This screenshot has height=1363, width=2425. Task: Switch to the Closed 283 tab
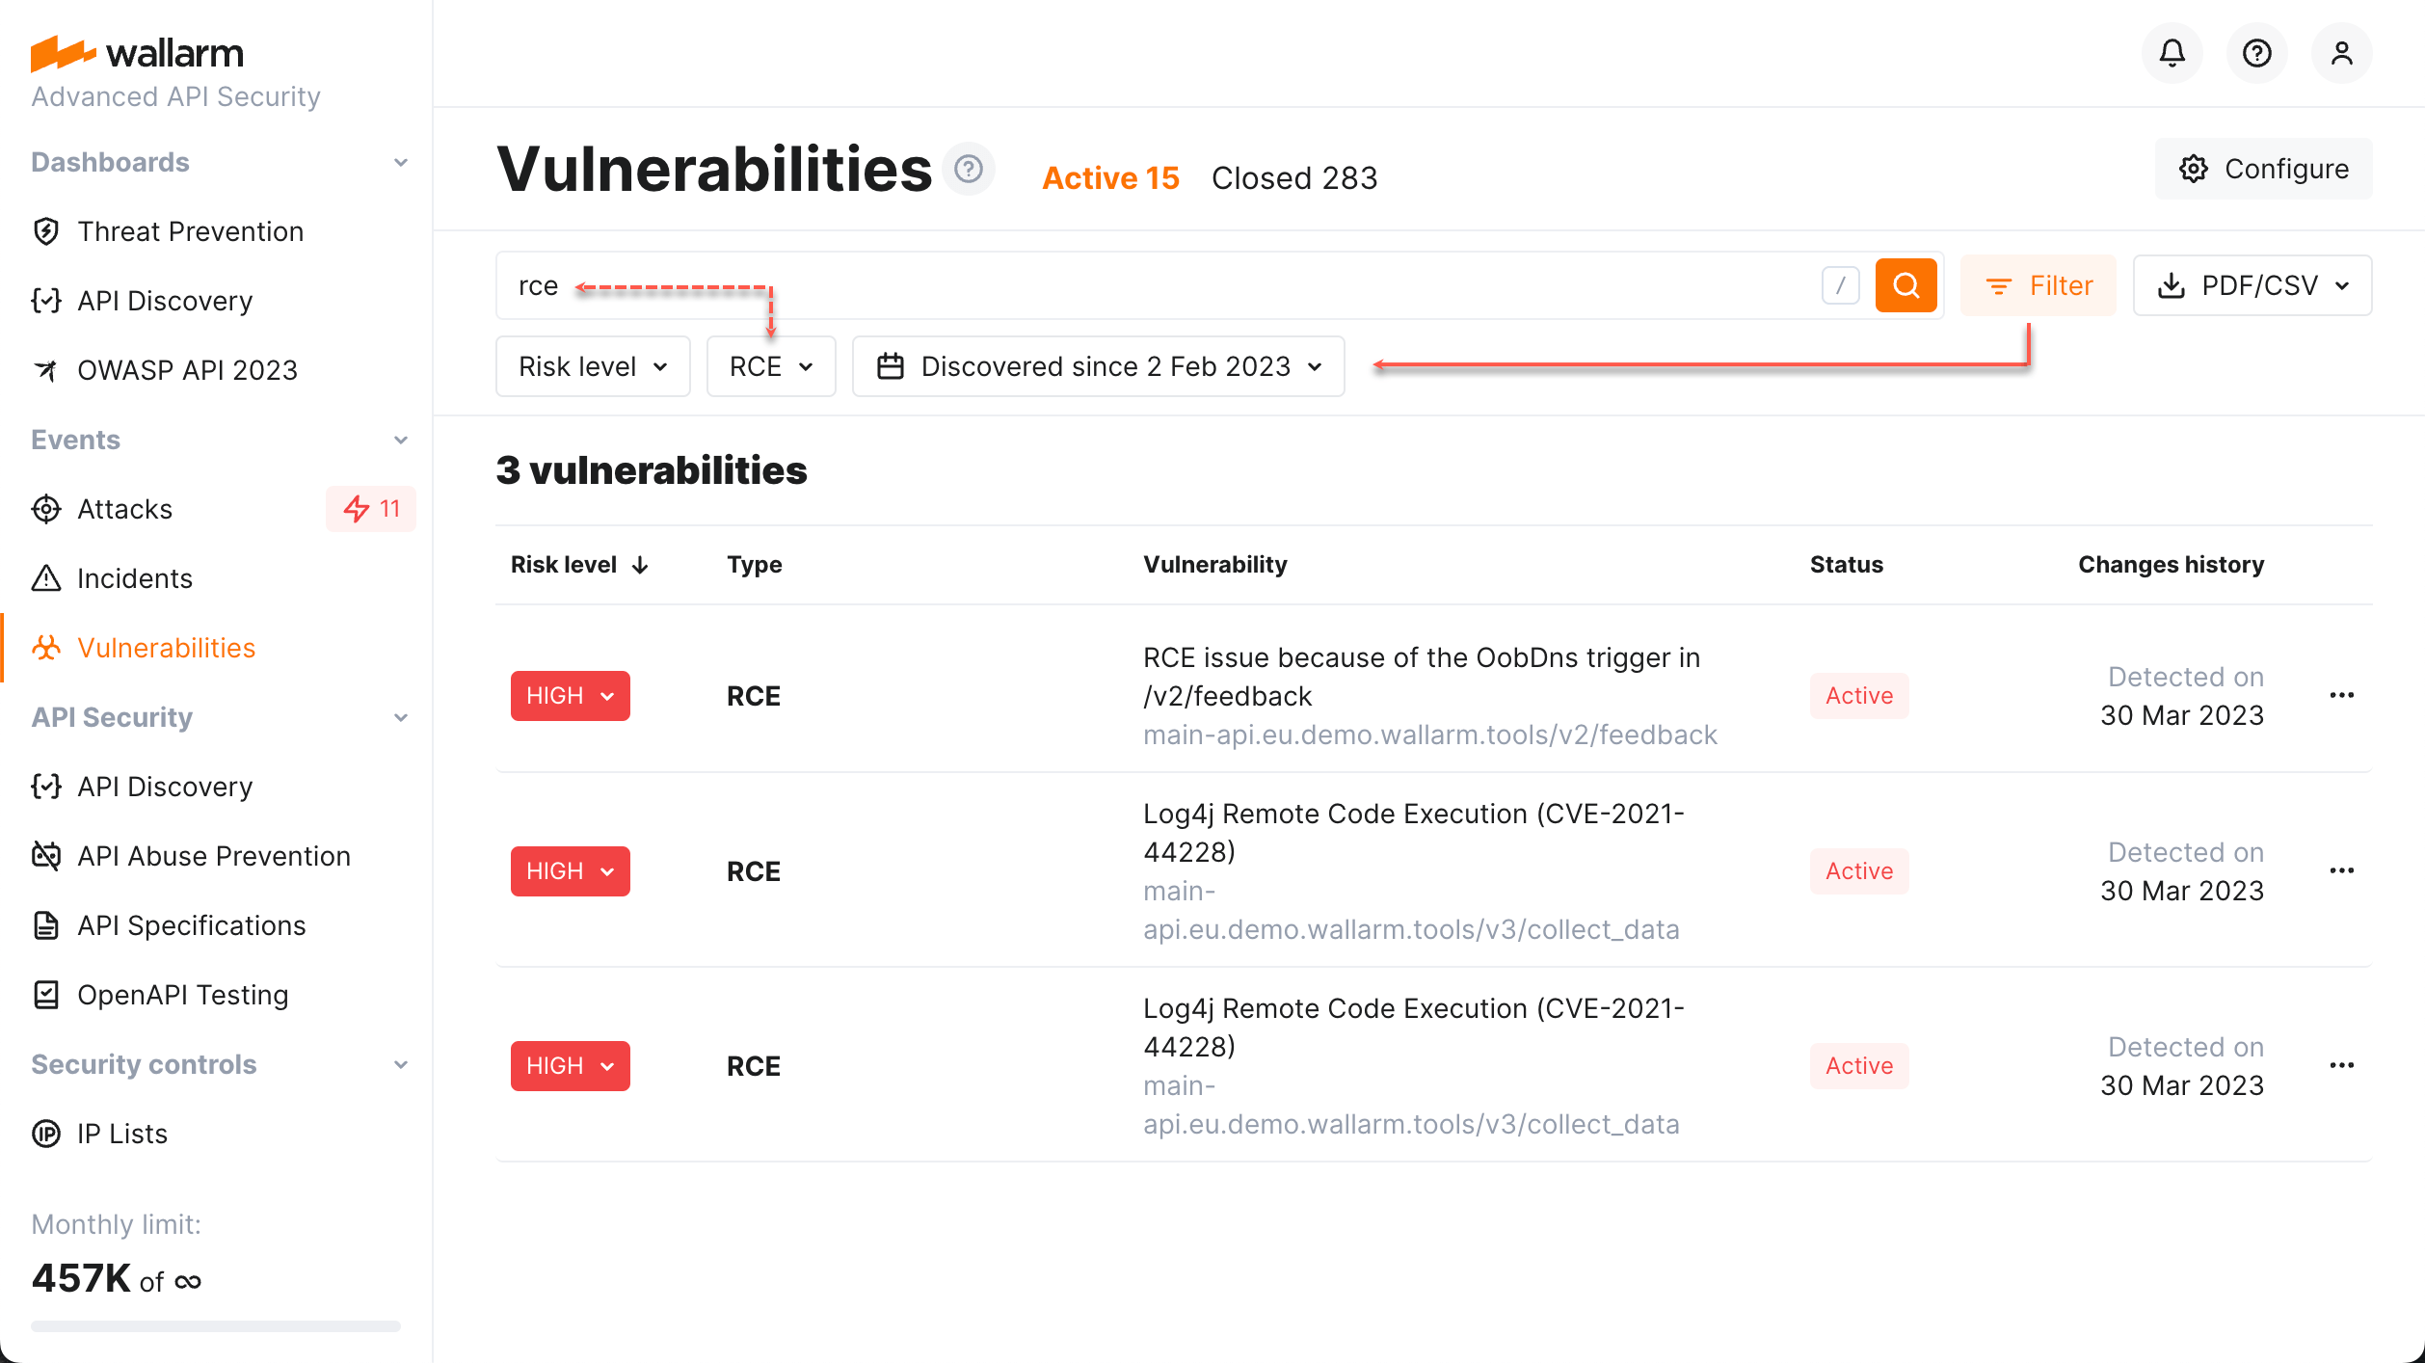click(1293, 178)
